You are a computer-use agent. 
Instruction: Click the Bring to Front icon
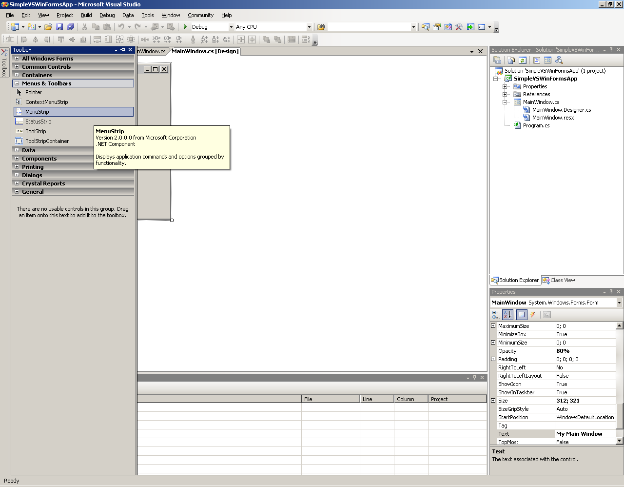(266, 40)
